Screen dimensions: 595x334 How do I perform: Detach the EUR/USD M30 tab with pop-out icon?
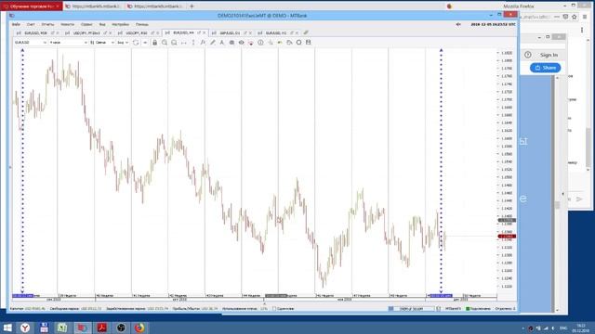(x=53, y=33)
